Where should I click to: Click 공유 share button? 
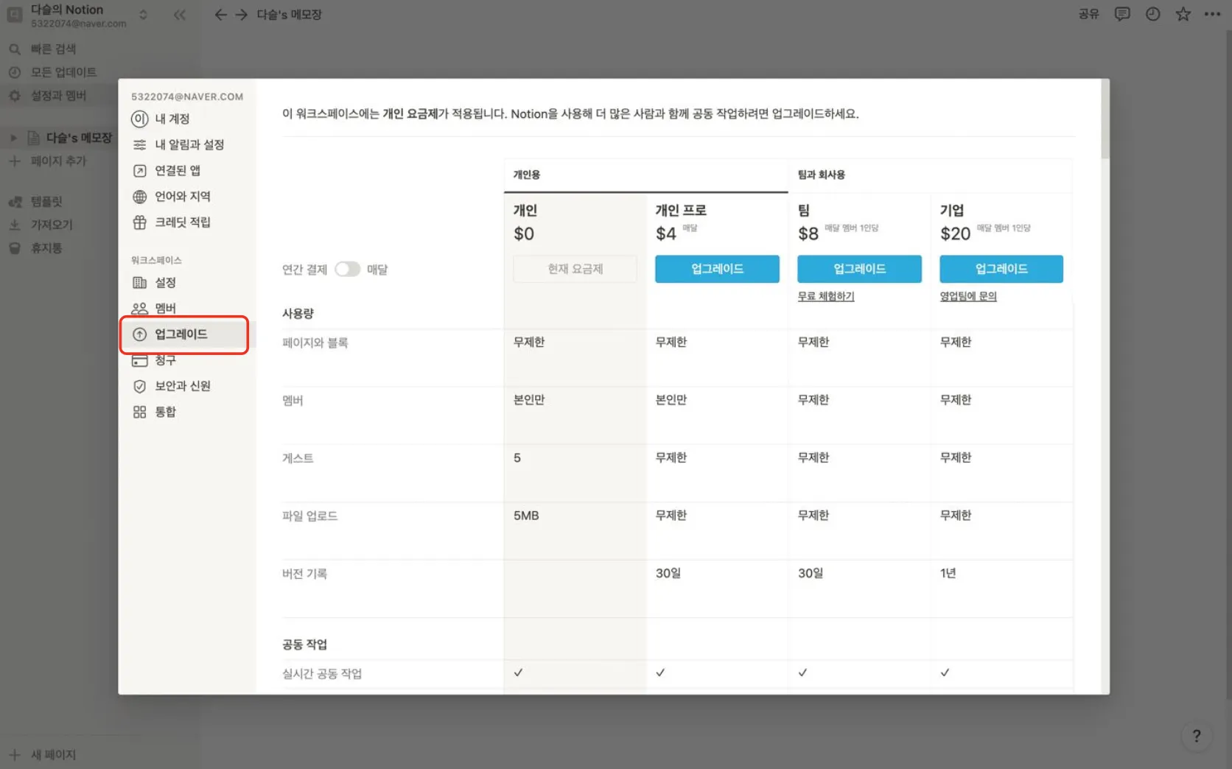pyautogui.click(x=1088, y=14)
